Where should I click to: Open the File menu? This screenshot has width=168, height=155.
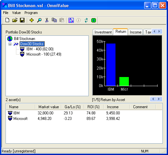click(6, 13)
